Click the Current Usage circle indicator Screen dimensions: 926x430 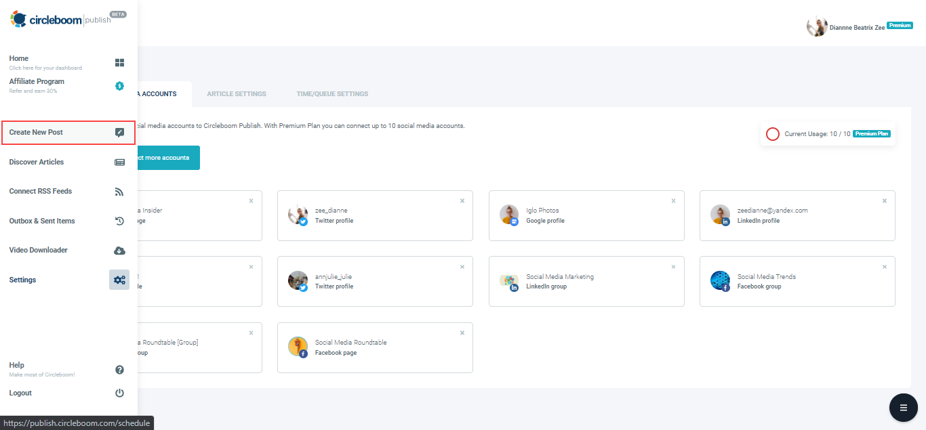click(772, 134)
